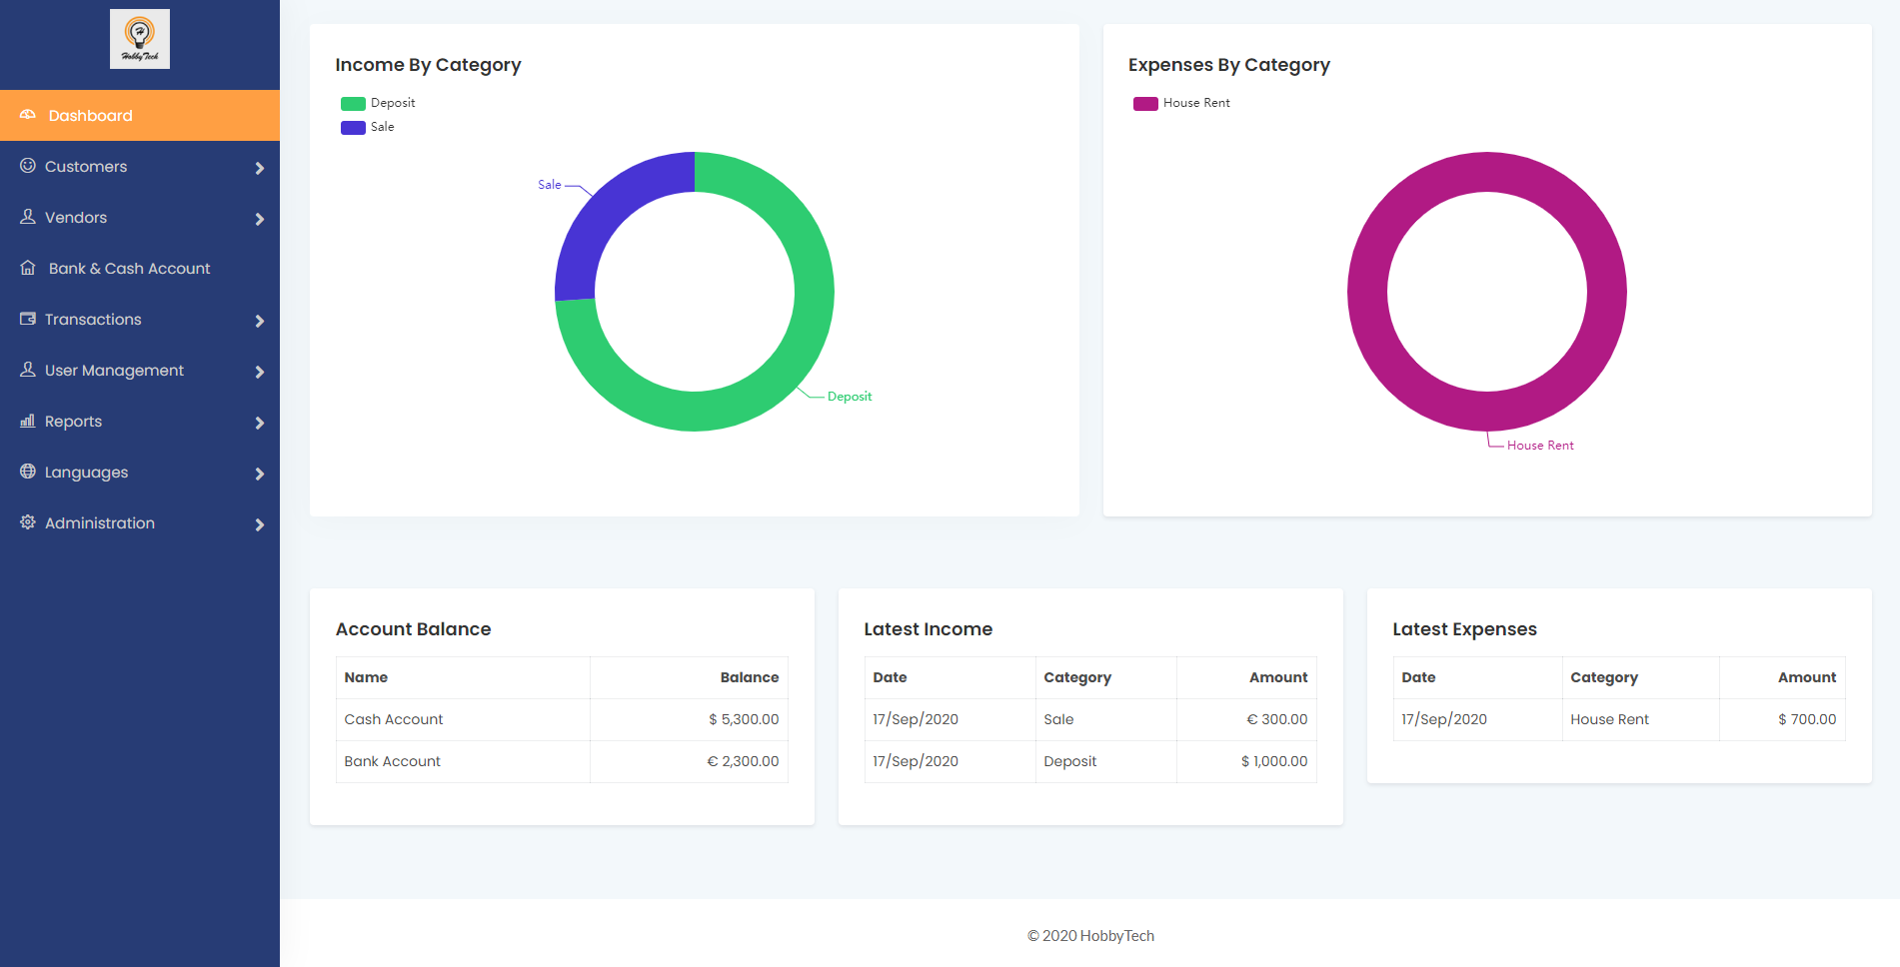Viewport: 1900px width, 967px height.
Task: Expand the Customers submenu chevron
Action: tap(260, 168)
